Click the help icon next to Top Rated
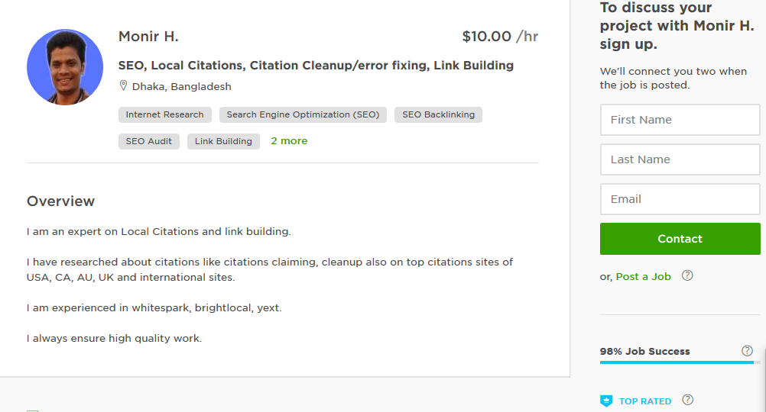This screenshot has width=766, height=412. (687, 400)
